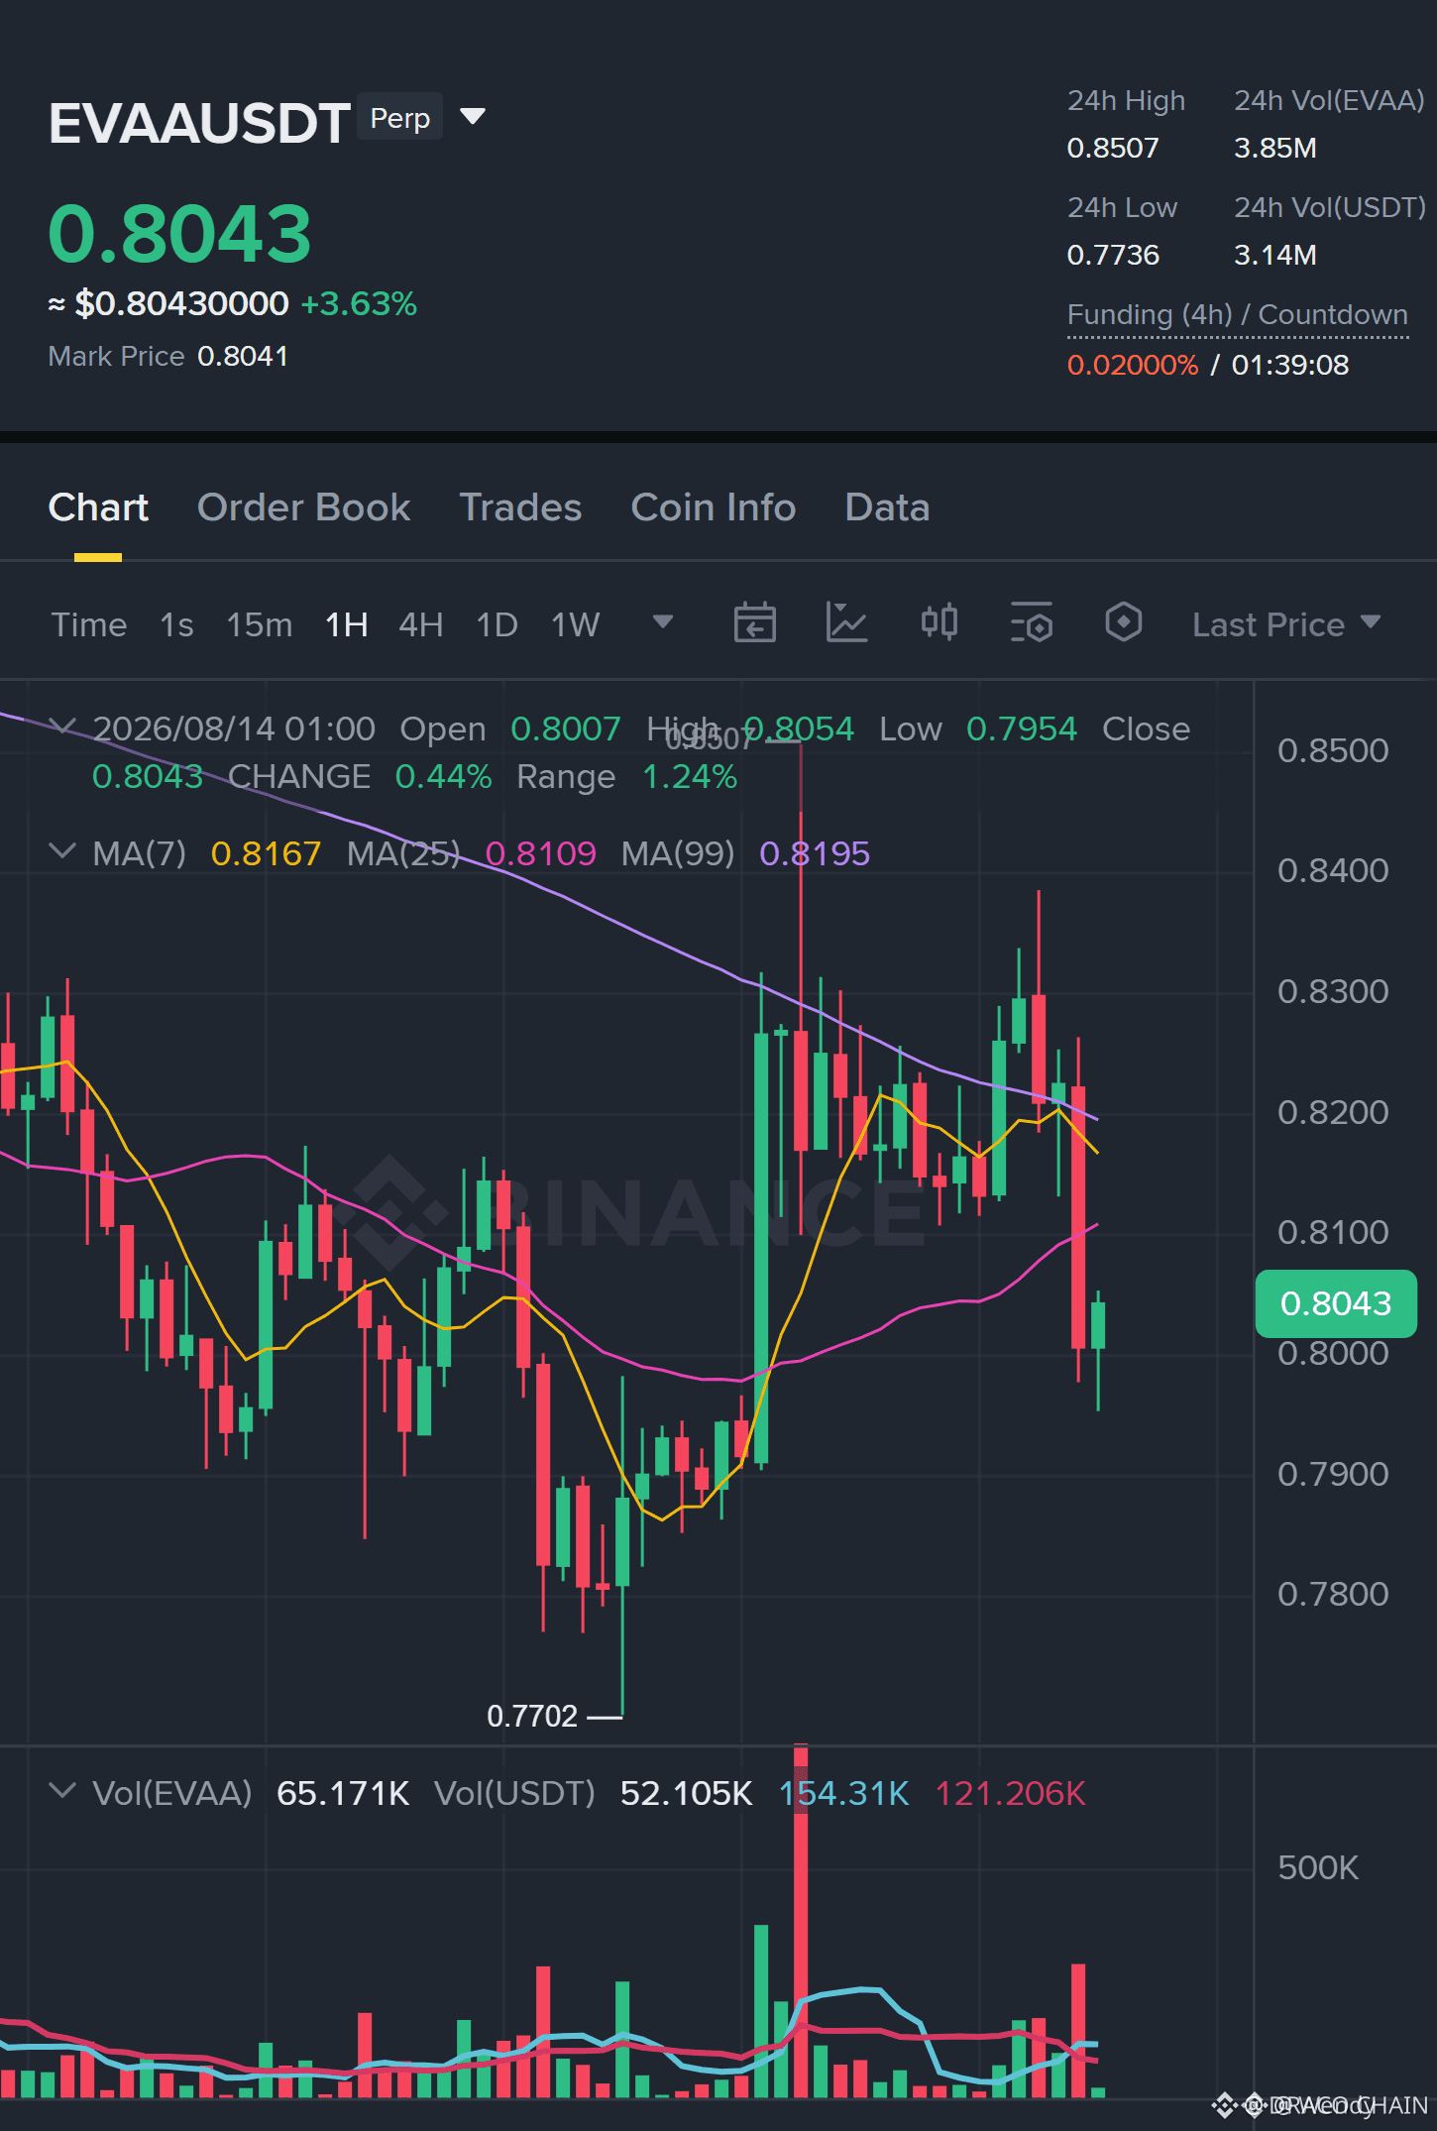The height and width of the screenshot is (2131, 1437).
Task: Select the 4H interval
Action: (420, 624)
